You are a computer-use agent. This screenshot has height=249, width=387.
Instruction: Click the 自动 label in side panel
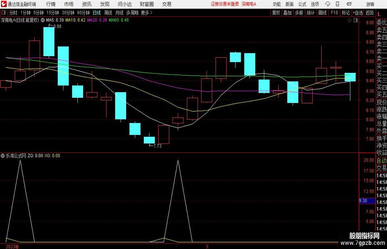click(382, 161)
